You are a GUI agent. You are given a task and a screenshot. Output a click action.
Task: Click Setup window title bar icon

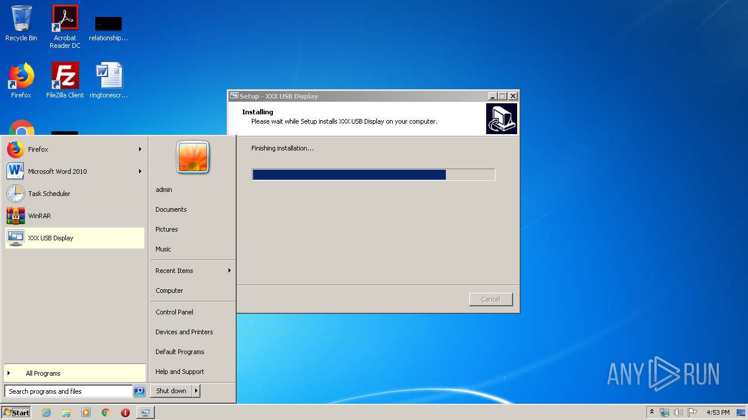(x=234, y=96)
